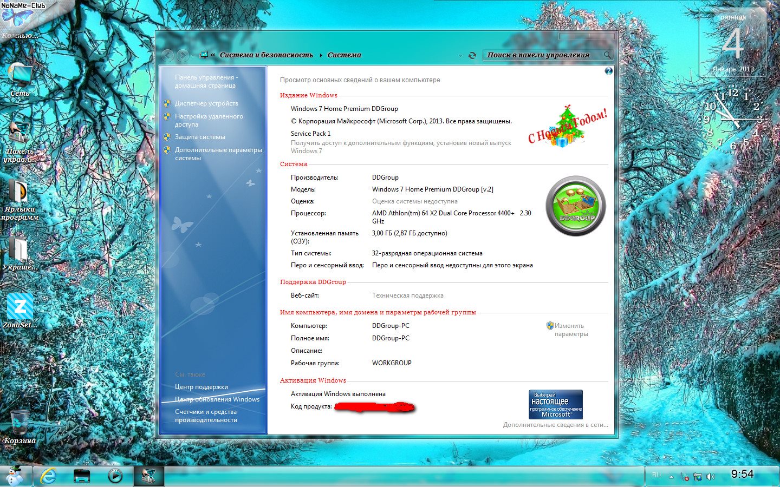780x487 pixels.
Task: Open the snowman Start button
Action: click(15, 475)
